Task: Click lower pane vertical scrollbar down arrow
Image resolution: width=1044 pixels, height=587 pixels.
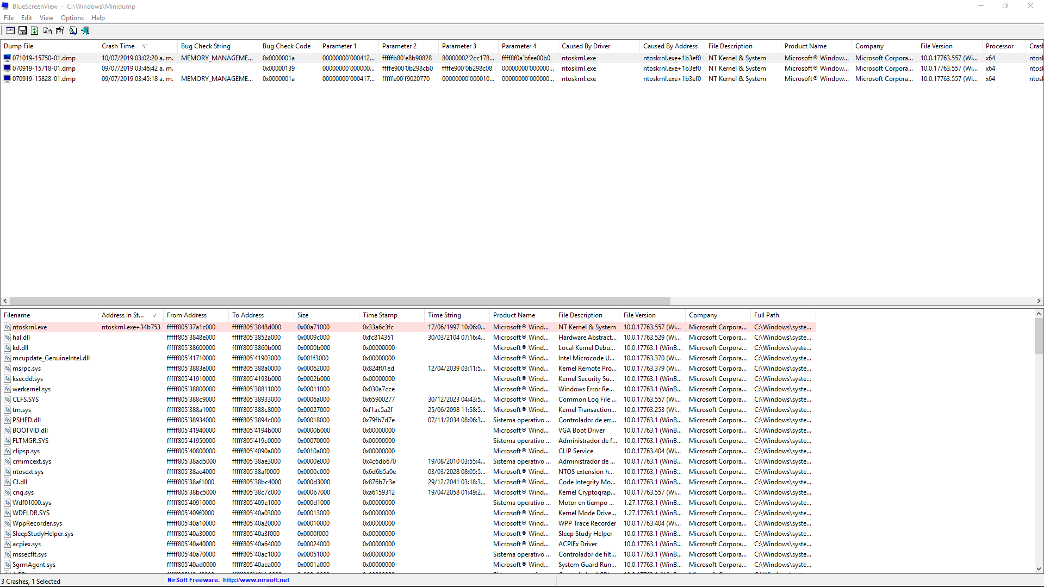Action: 1039,569
